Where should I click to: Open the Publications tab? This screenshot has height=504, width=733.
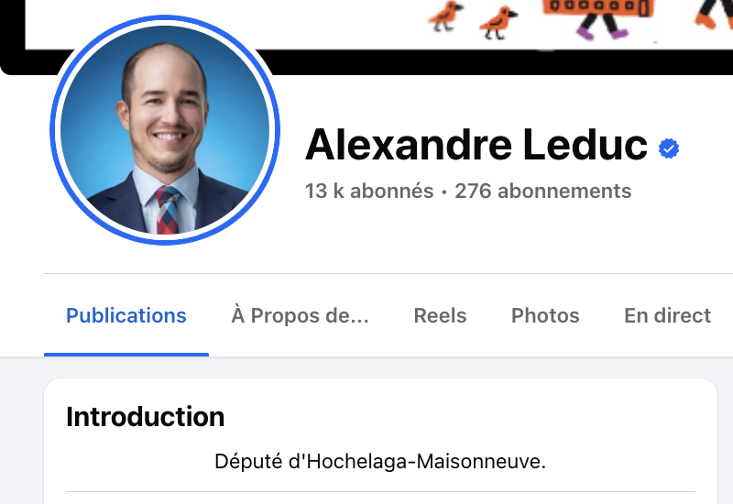pos(126,315)
